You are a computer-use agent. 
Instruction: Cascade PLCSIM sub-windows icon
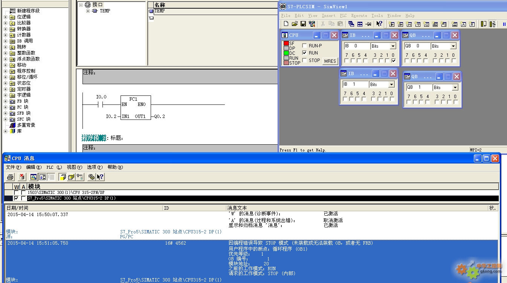(351, 24)
